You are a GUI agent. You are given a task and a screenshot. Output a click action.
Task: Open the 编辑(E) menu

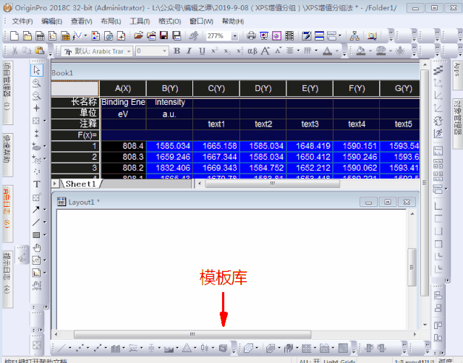(51, 21)
